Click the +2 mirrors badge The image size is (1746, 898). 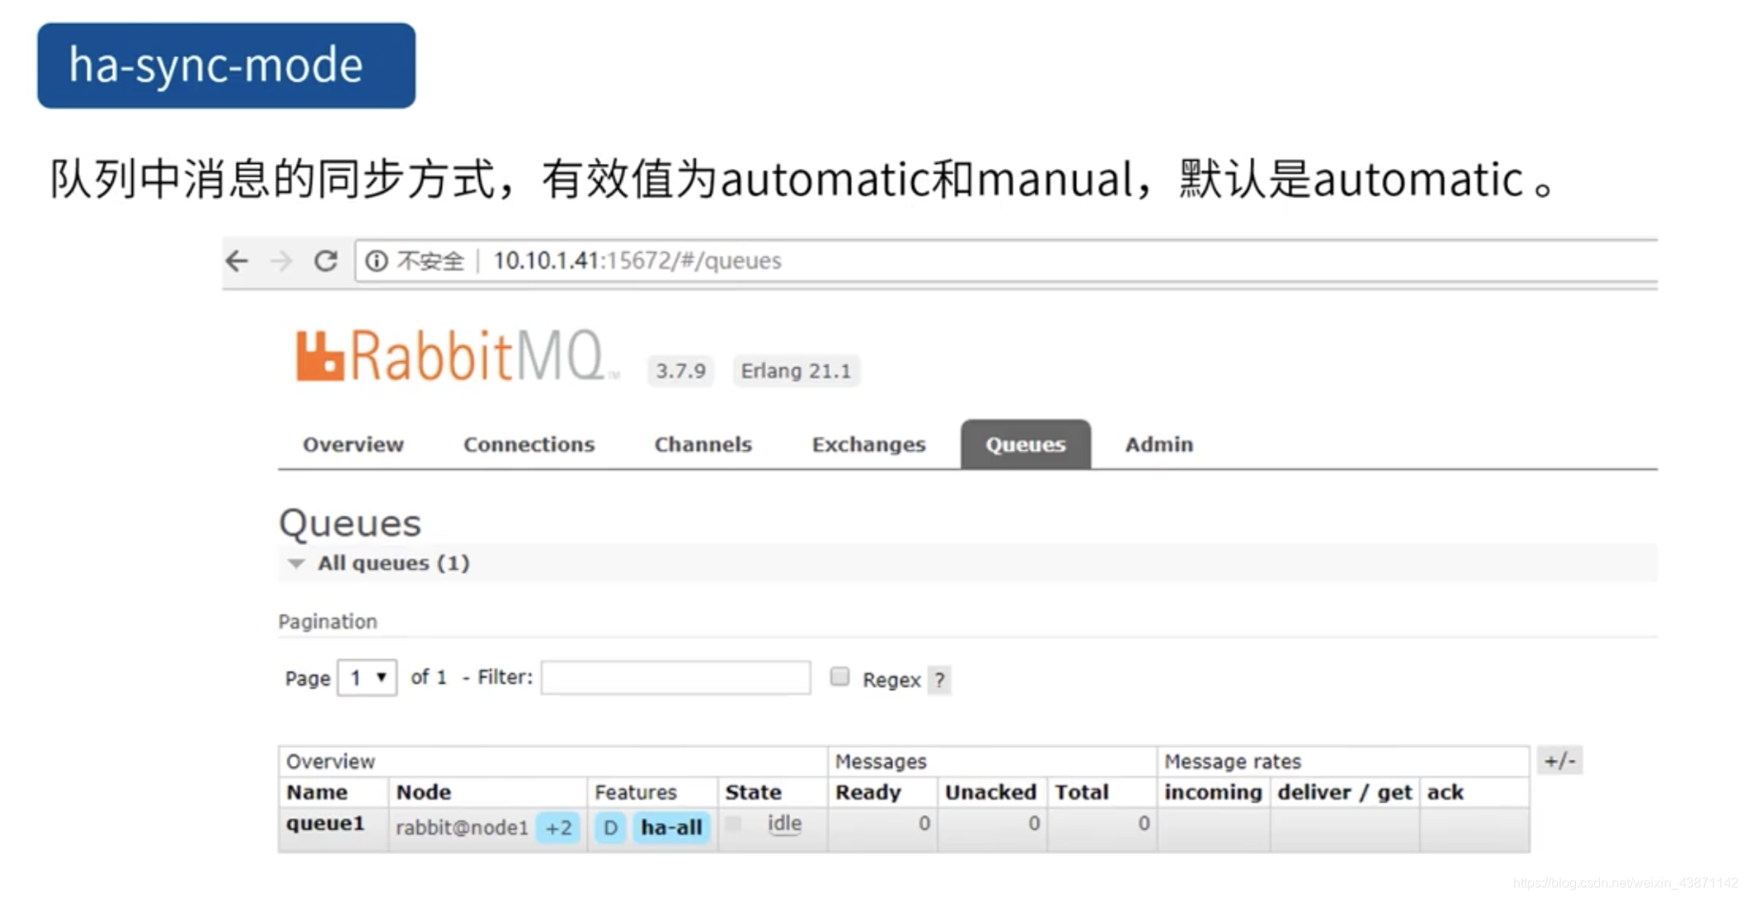[x=558, y=828]
